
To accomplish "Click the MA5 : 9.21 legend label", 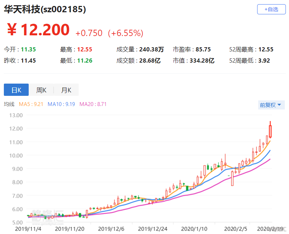I will (31, 104).
